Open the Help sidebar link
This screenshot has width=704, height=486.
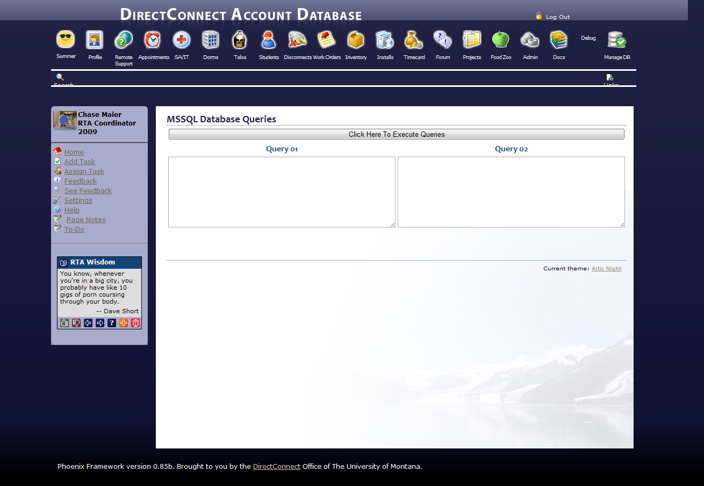(72, 210)
